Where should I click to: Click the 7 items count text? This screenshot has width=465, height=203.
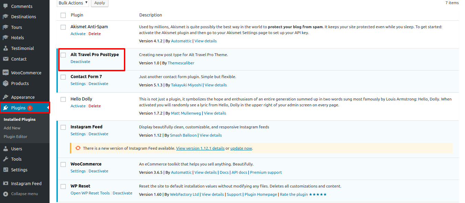pos(452,3)
